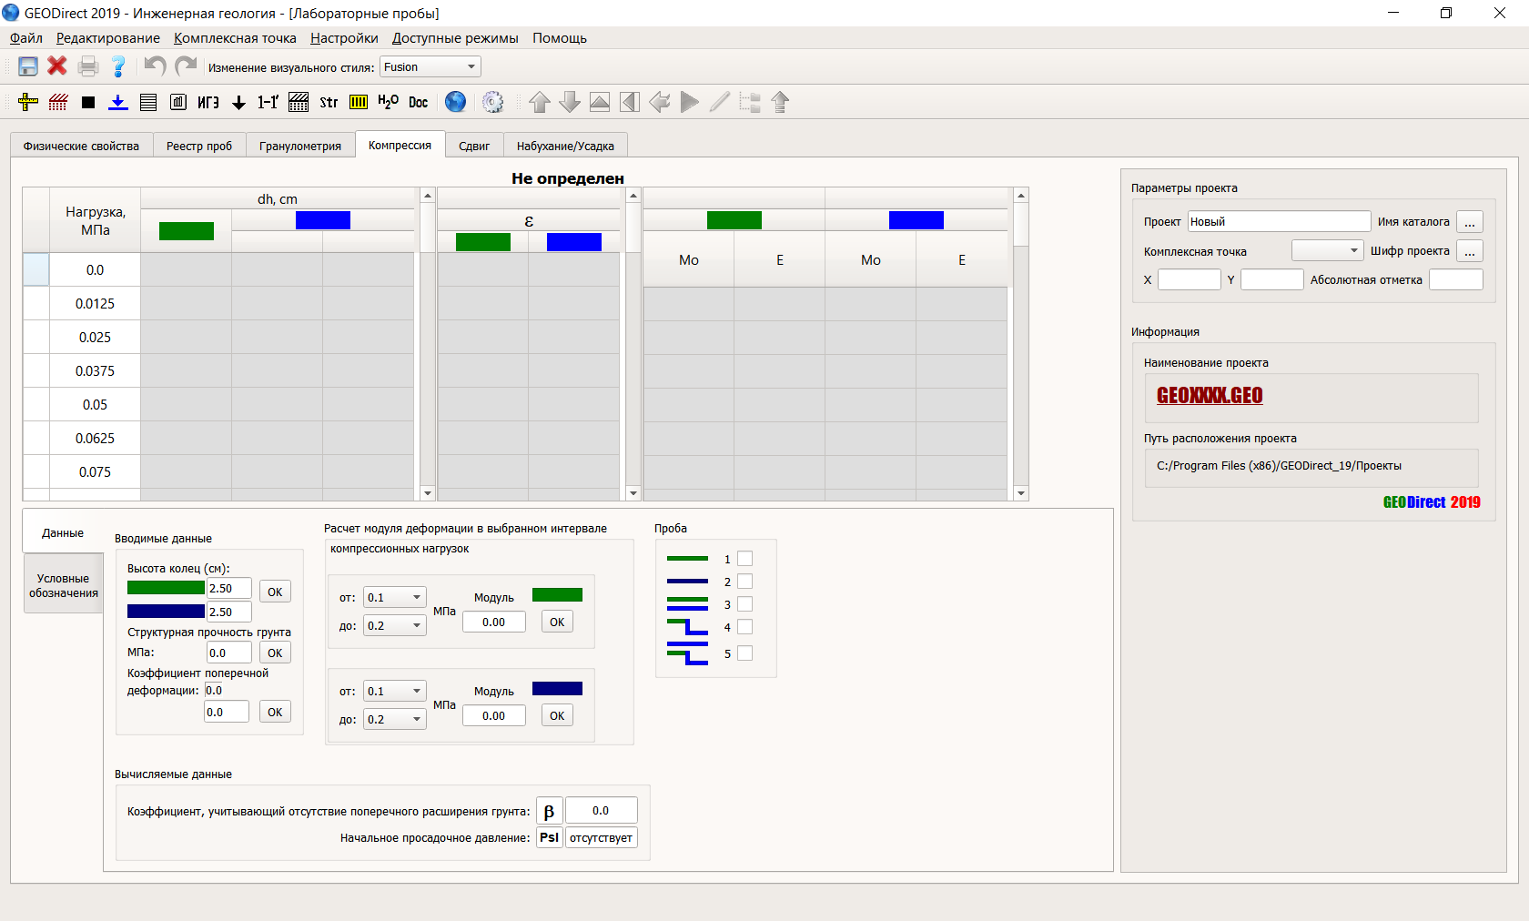Image resolution: width=1529 pixels, height=921 pixels.
Task: Click the yellow ruler bars toolbar icon
Action: (x=359, y=102)
